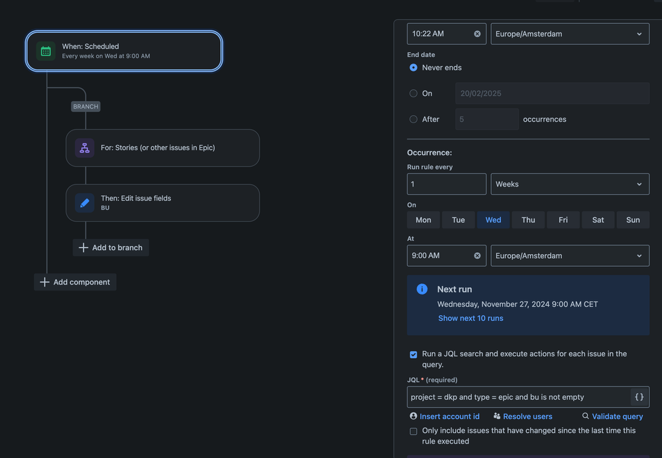Select the When: Scheduled trigger component

(124, 51)
